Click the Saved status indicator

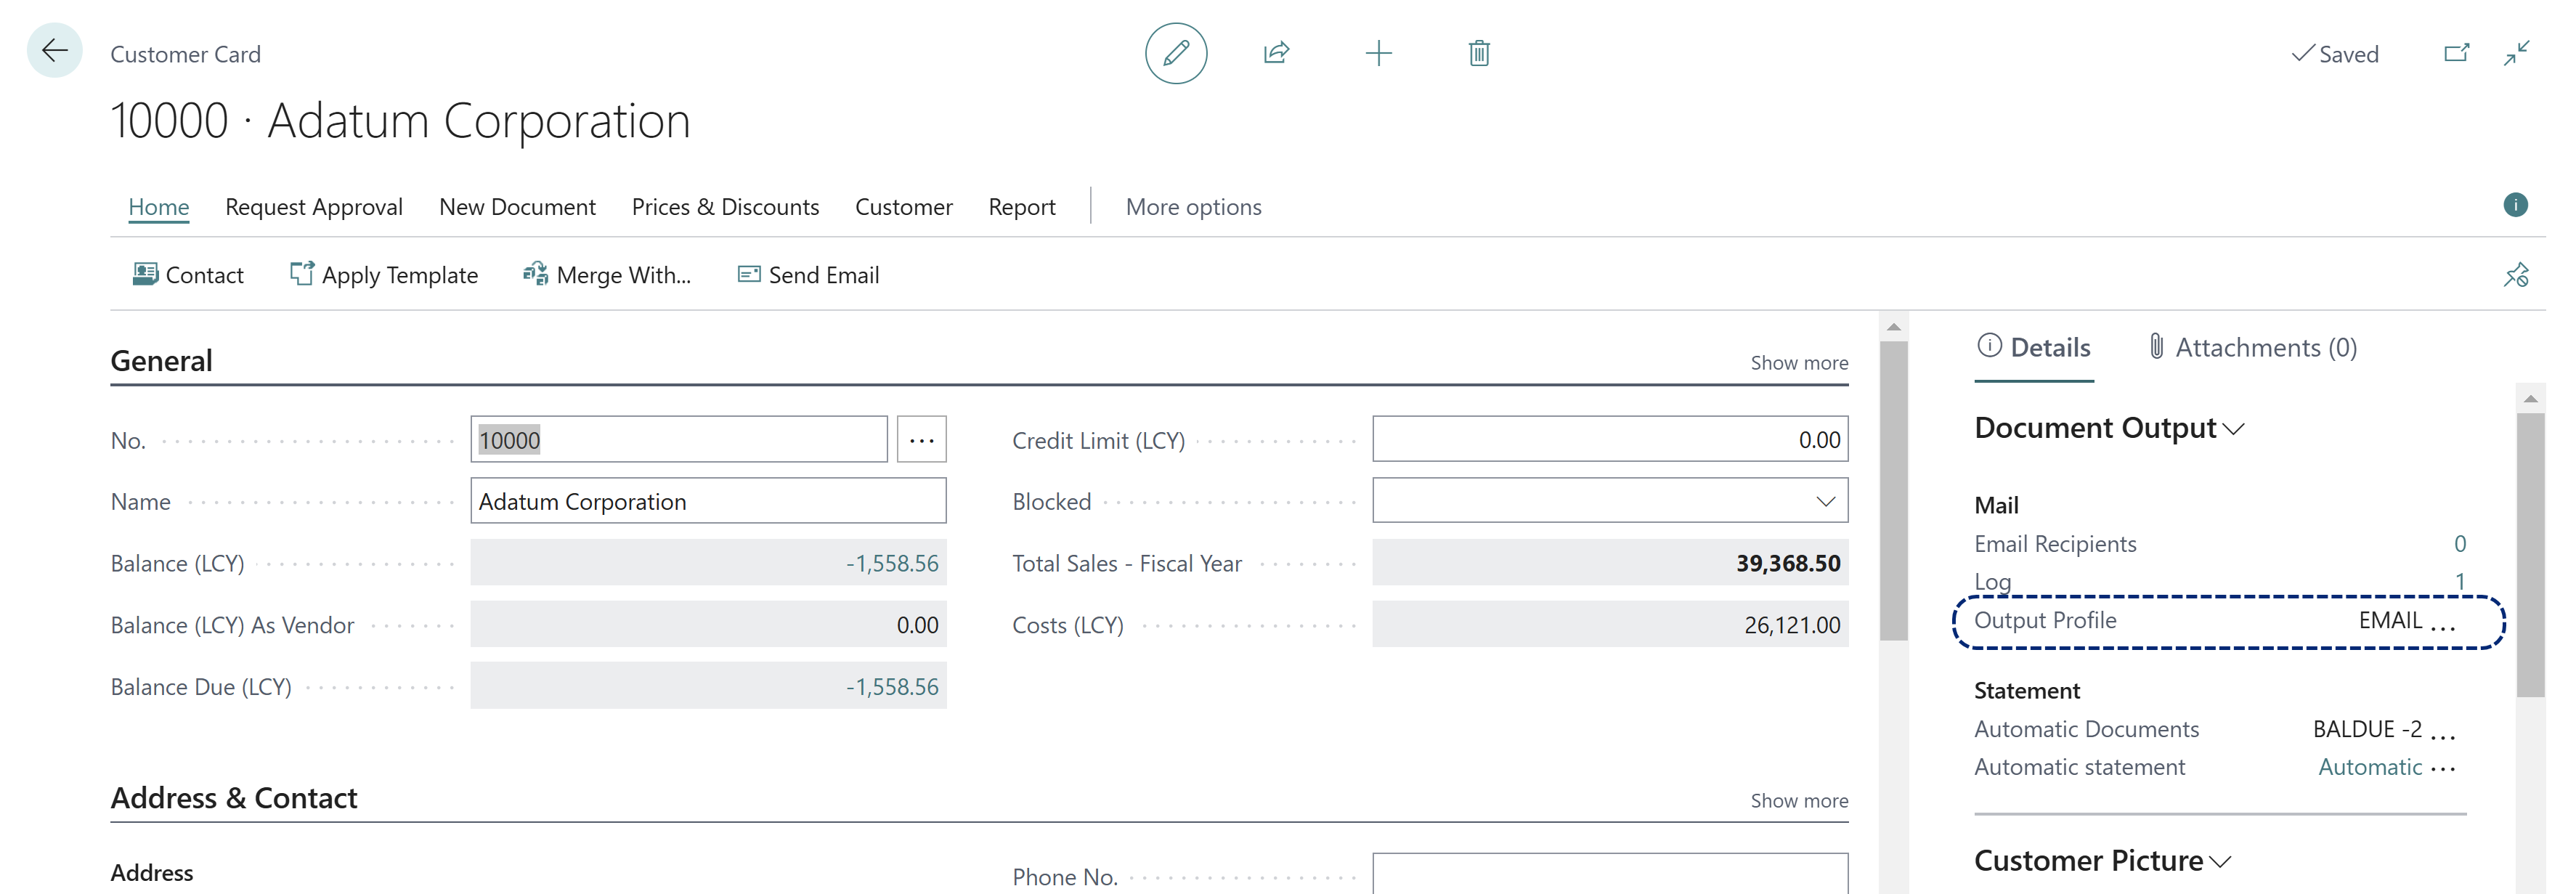pos(2335,54)
